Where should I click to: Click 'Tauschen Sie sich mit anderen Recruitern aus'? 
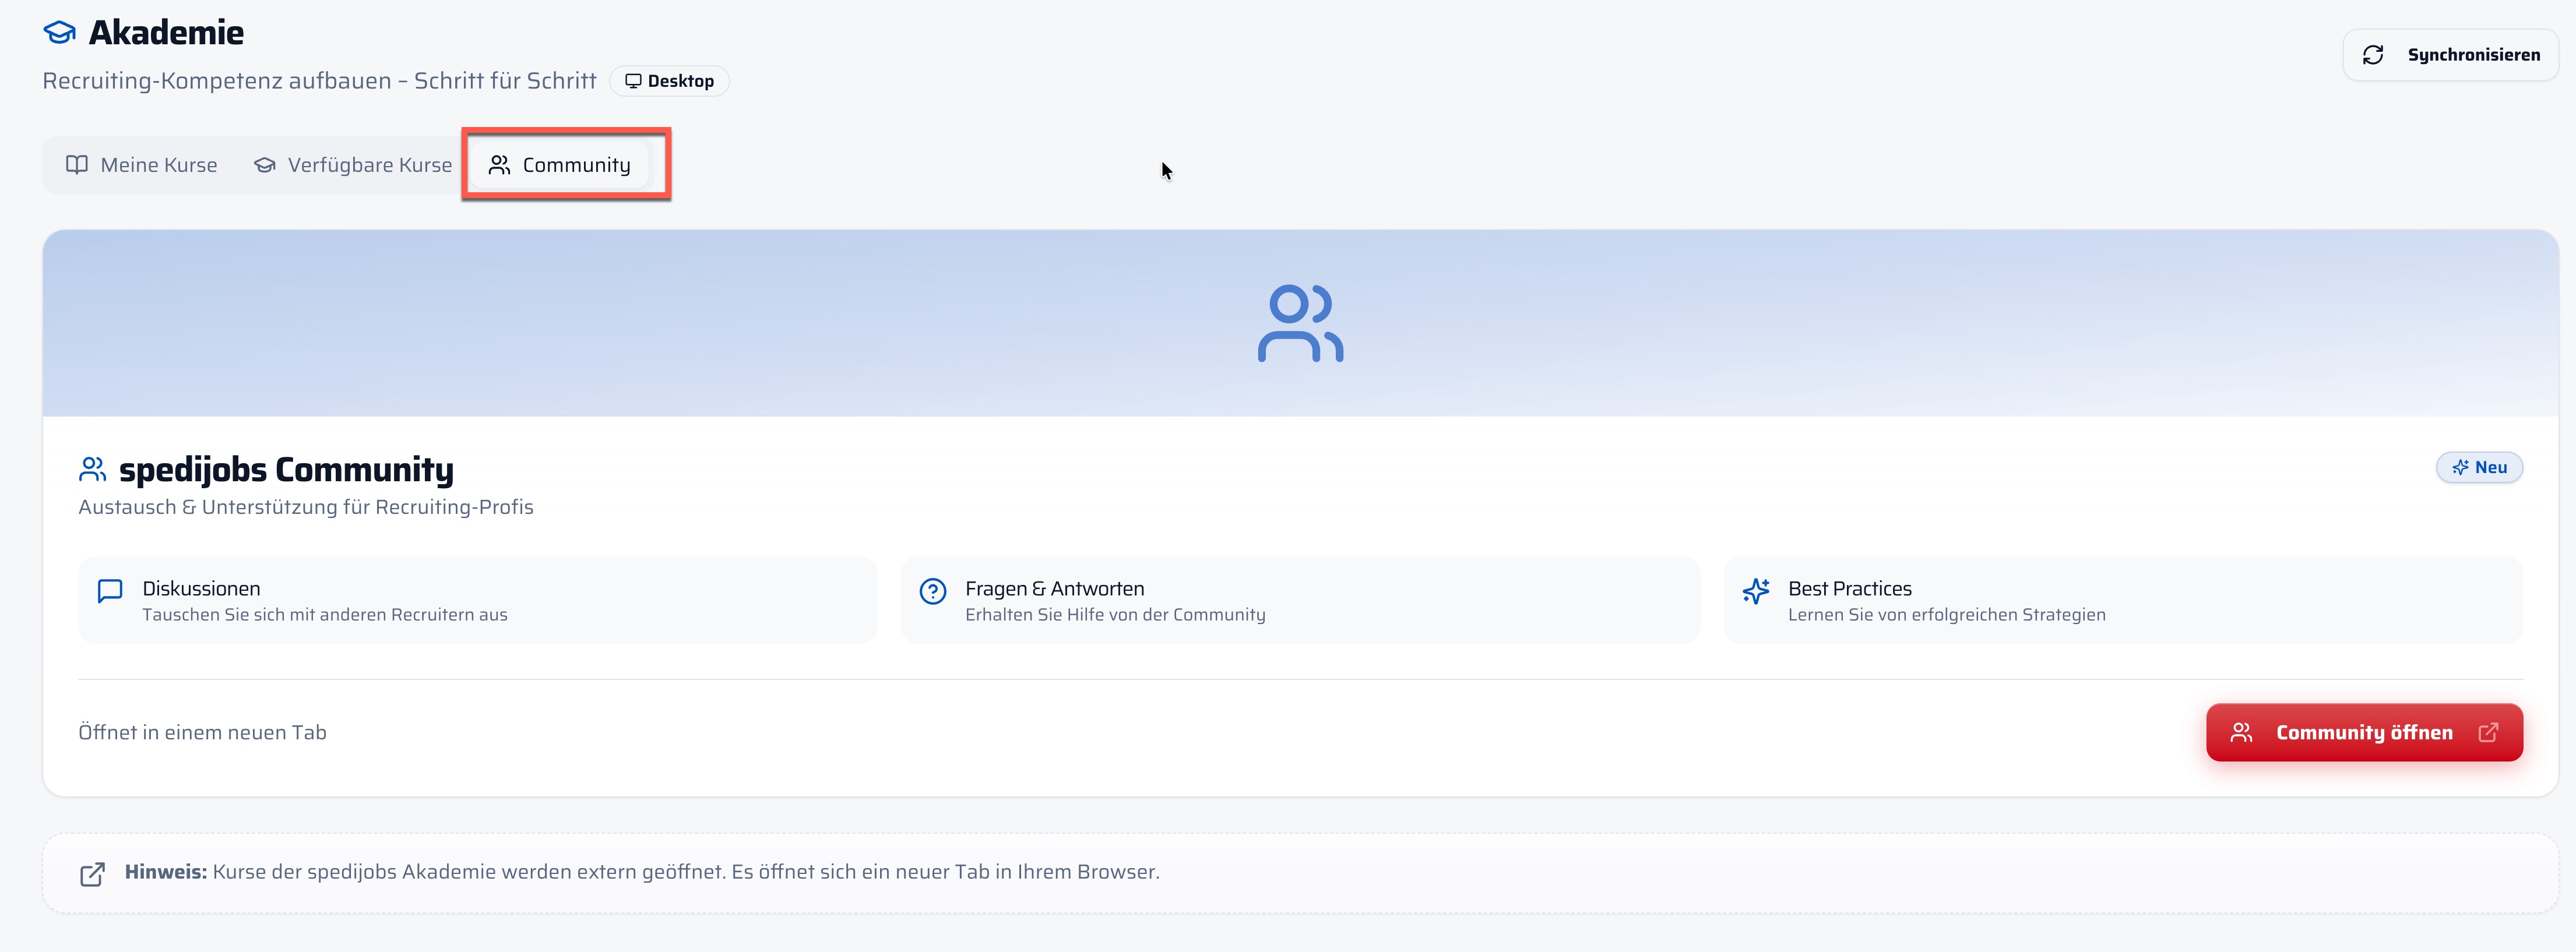[x=325, y=615]
